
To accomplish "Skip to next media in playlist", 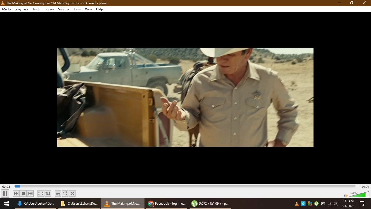I will (30, 193).
